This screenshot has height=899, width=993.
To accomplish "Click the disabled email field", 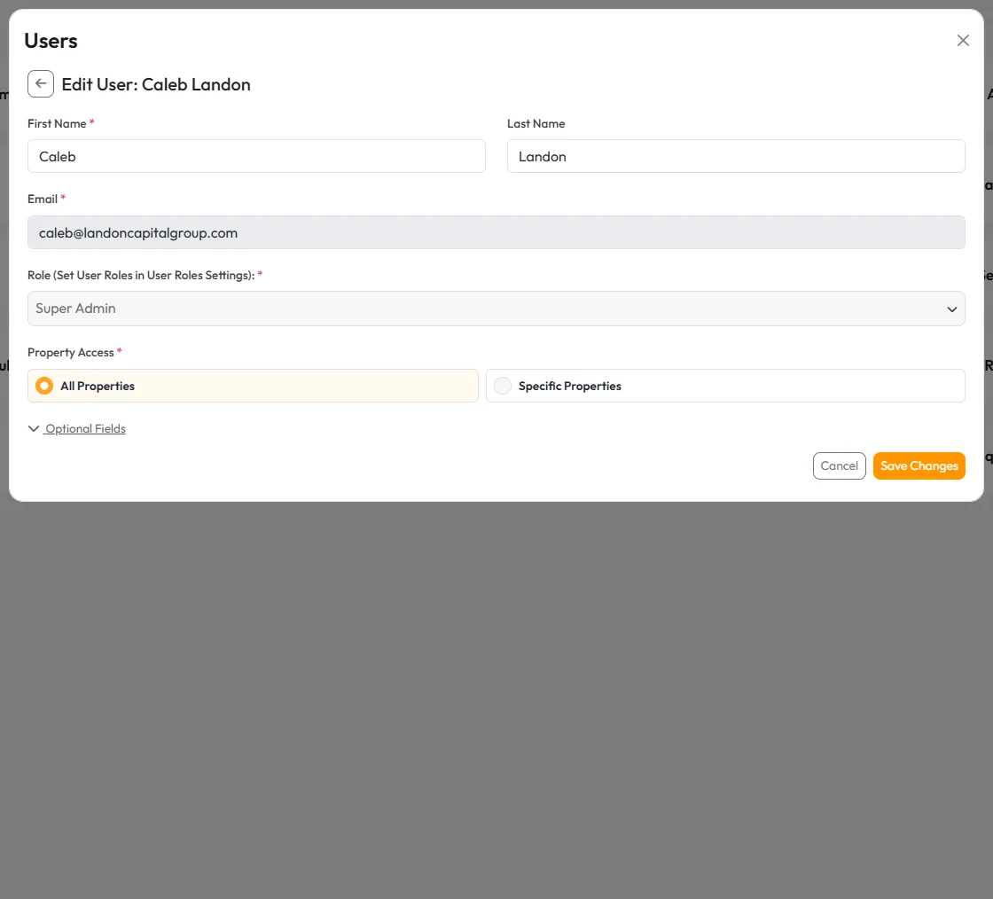I will click(x=496, y=232).
